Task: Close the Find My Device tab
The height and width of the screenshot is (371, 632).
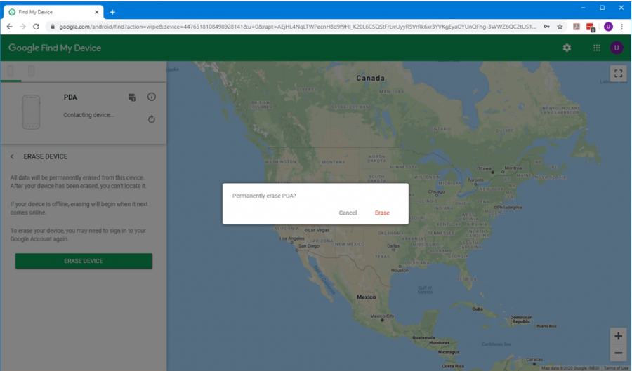Action: 97,12
